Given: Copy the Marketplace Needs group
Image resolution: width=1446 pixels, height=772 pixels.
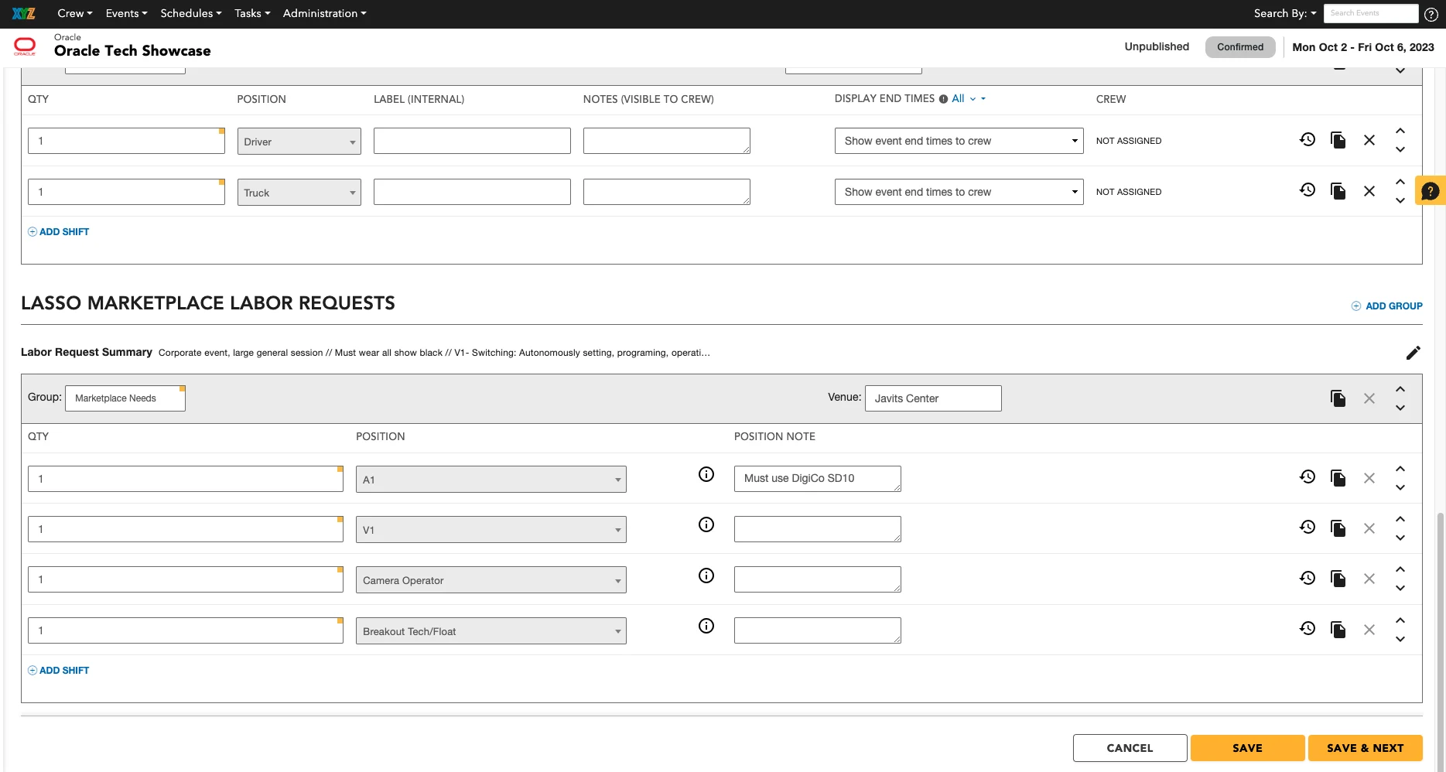Looking at the screenshot, I should tap(1338, 398).
